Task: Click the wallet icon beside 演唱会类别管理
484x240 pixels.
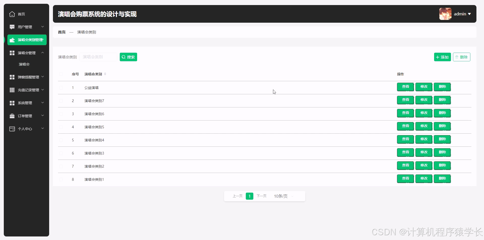Action: tap(12, 40)
